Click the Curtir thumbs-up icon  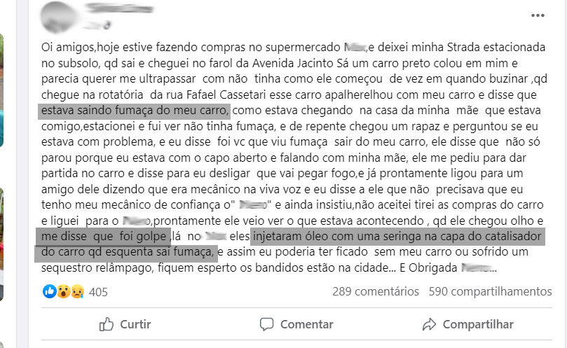click(107, 324)
